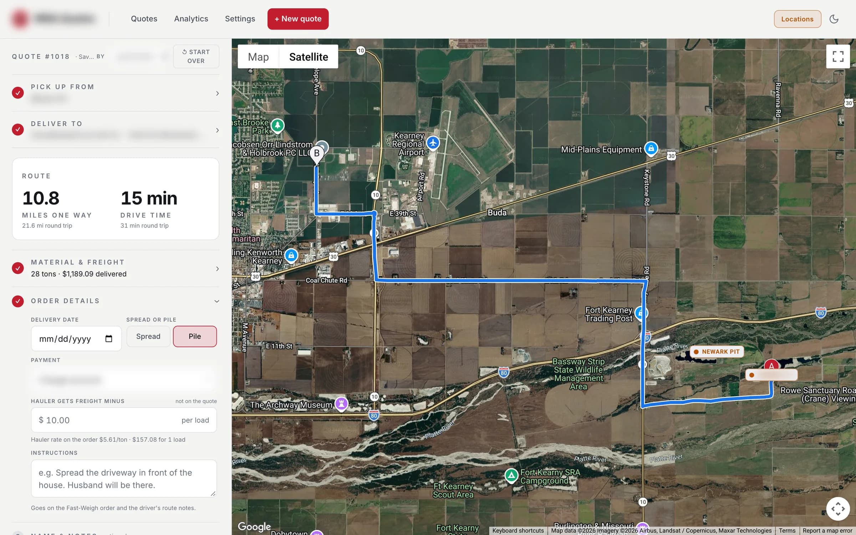Expand the Deliver To section

tap(115, 130)
